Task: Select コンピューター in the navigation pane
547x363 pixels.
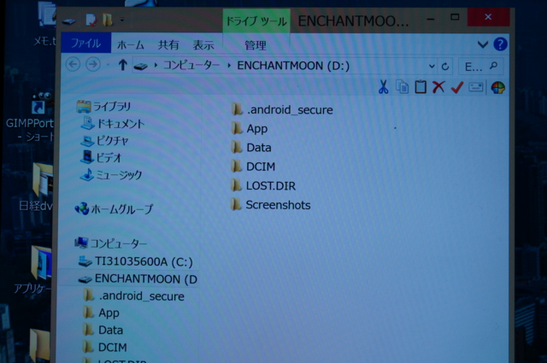Action: point(111,243)
